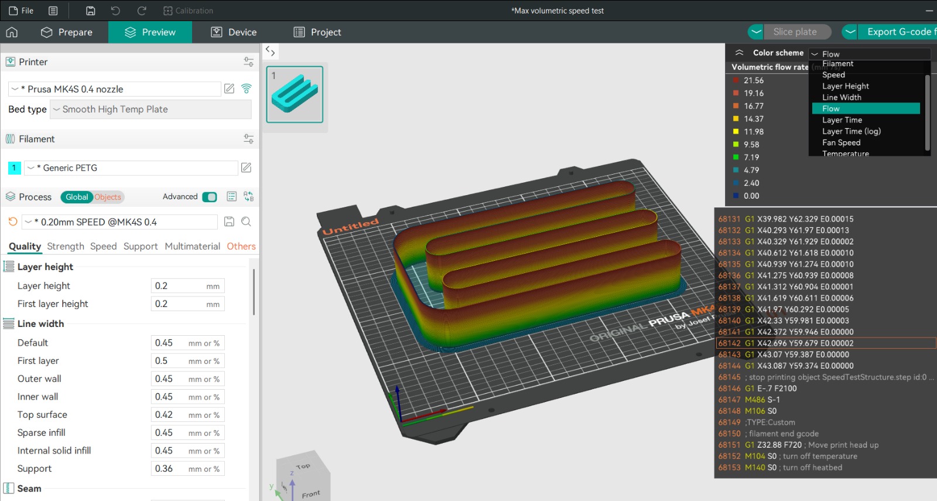Save the process preset
This screenshot has width=937, height=501.
230,221
